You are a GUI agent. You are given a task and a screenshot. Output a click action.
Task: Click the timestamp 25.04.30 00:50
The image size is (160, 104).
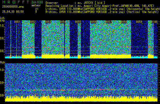[13, 12]
